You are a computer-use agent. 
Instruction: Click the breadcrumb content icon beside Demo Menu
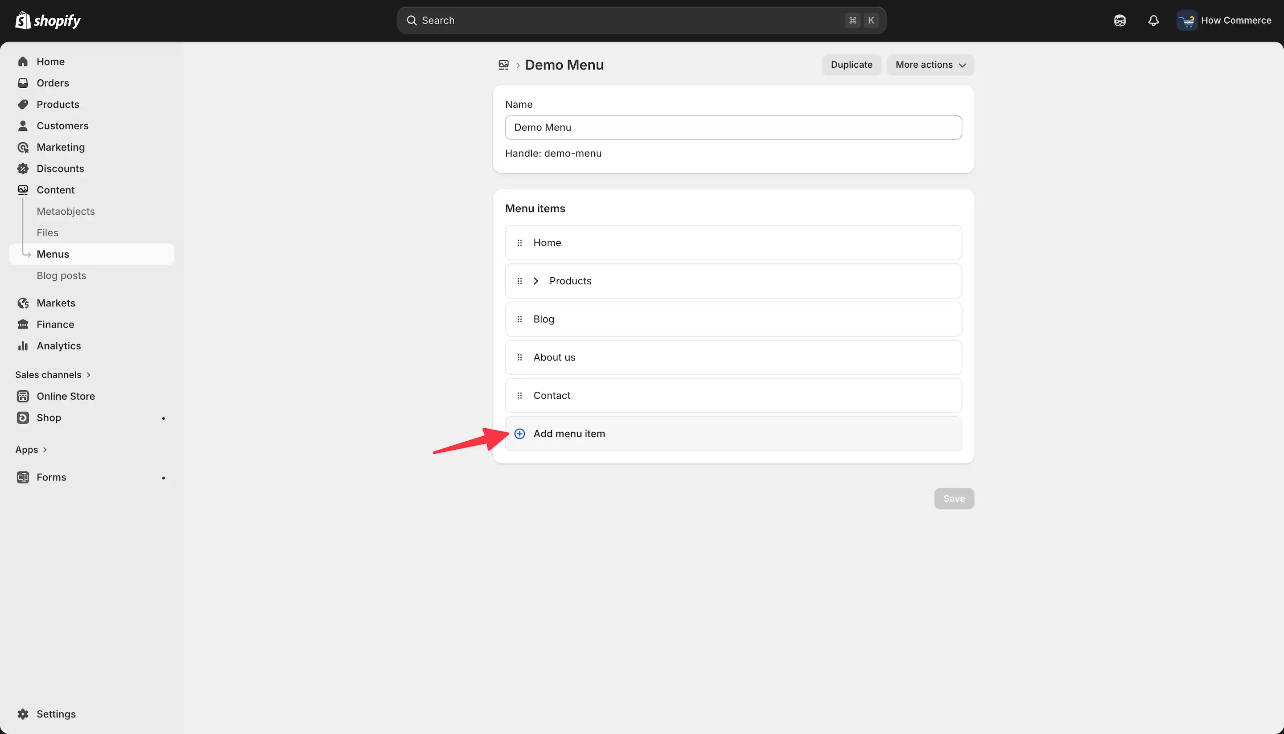tap(503, 65)
